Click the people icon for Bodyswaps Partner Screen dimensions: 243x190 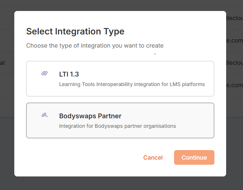pos(44,115)
